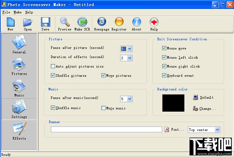Open the Top center banner position dropdown
Viewport: 234px width, 157px height.
(x=204, y=130)
